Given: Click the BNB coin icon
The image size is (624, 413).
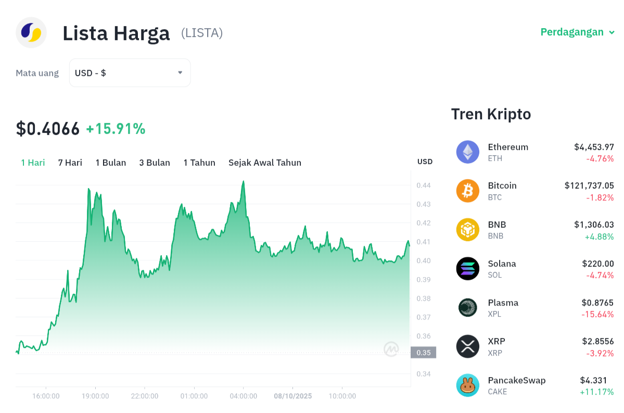Looking at the screenshot, I should point(467,230).
